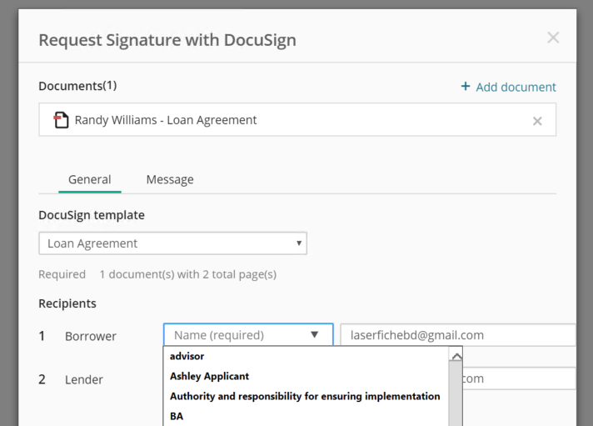Click the Borrower Name (required) field

tap(248, 335)
